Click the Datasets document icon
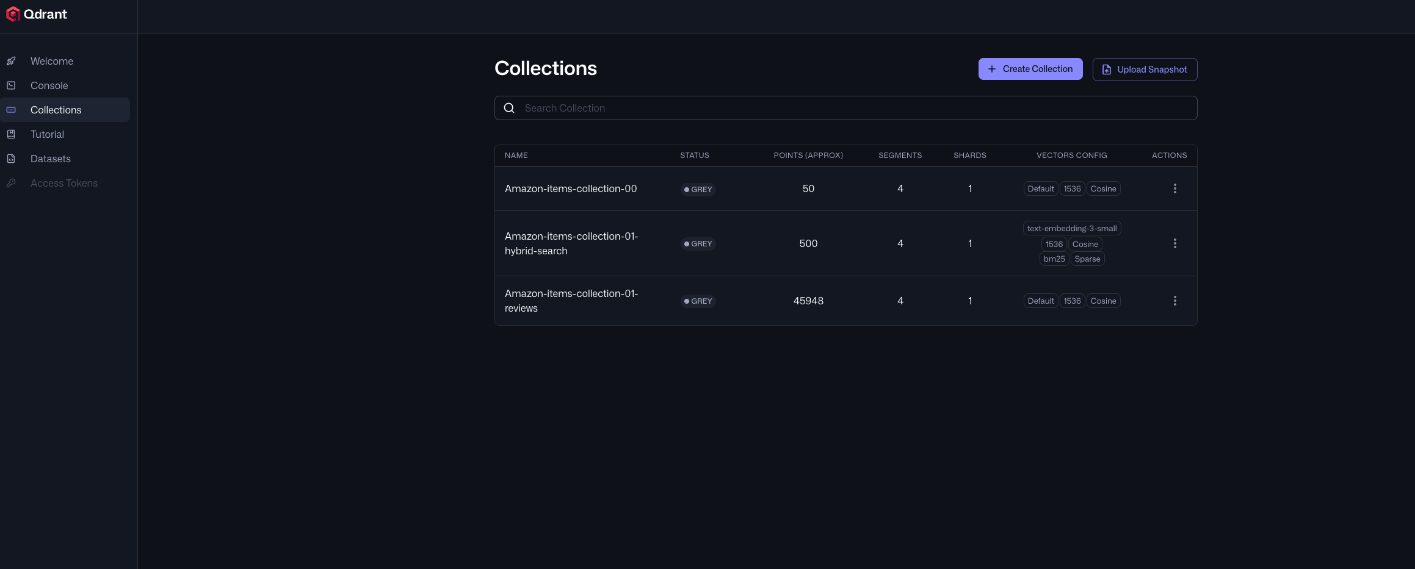Viewport: 1415px width, 569px height. (12, 159)
